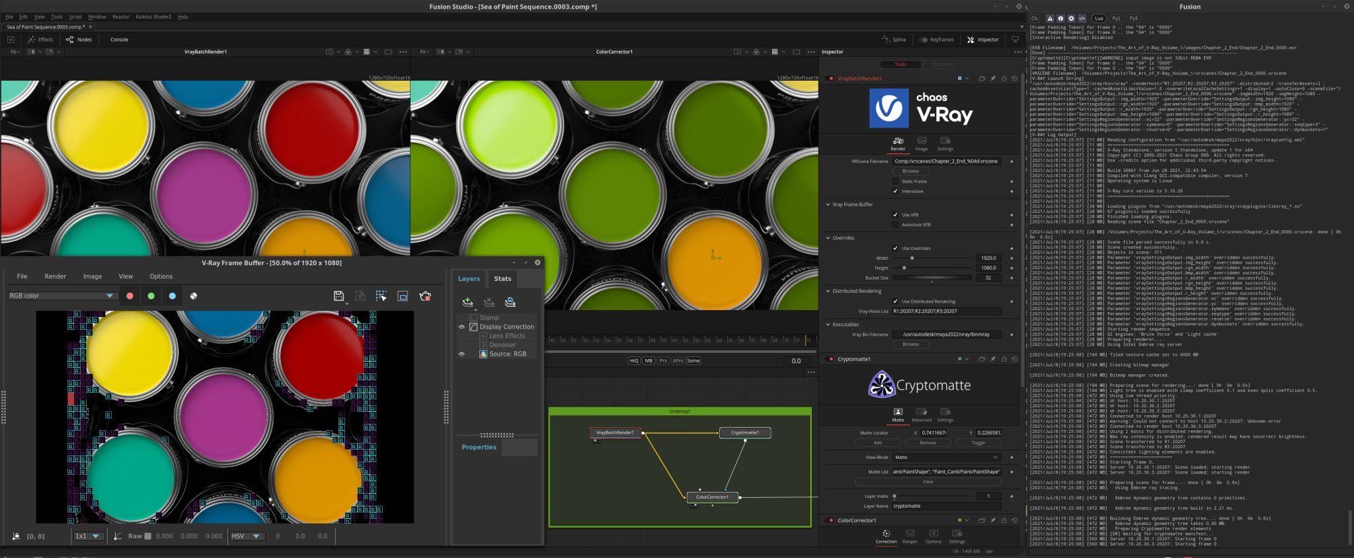The width and height of the screenshot is (1354, 558).
Task: Toggle the Nodes panel button
Action: click(79, 40)
